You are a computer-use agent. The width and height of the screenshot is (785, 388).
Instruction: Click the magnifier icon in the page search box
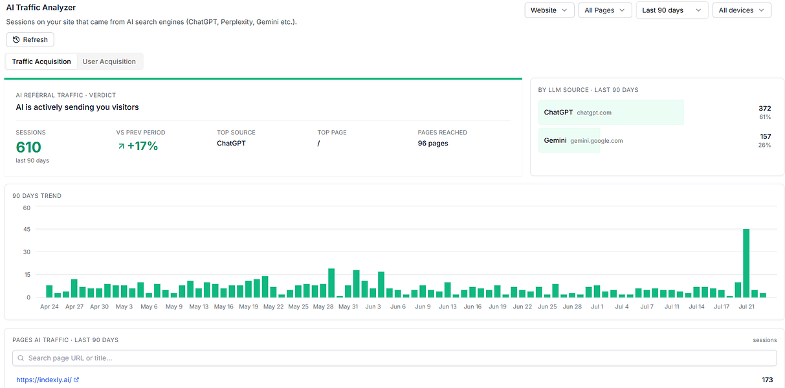pos(21,358)
